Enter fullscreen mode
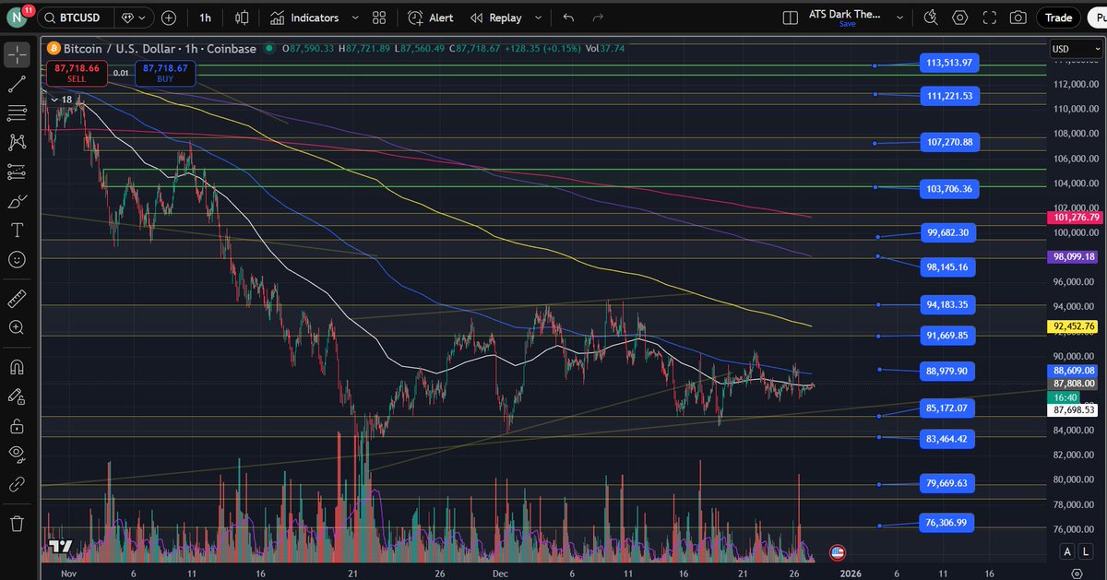This screenshot has width=1107, height=580. click(x=989, y=18)
